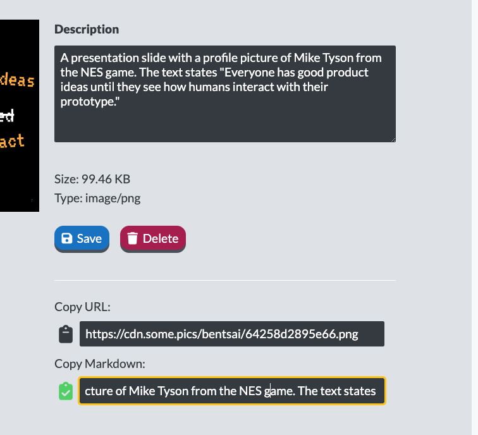Click the Type image/png text

[x=97, y=198]
